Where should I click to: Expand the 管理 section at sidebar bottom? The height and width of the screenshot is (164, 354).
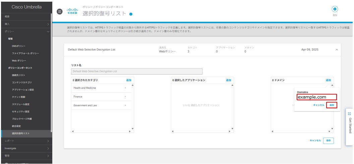[x=26, y=156]
